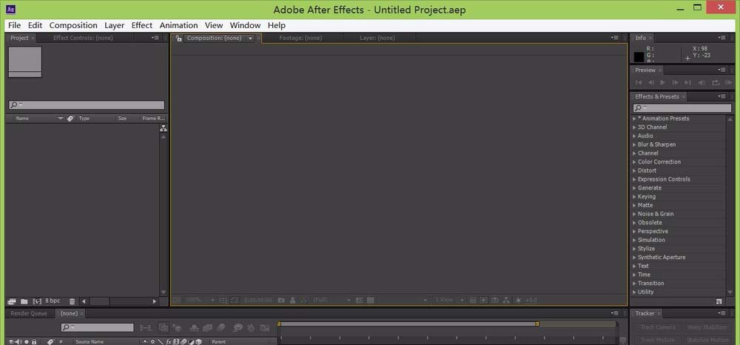This screenshot has width=740, height=345.
Task: Click the Pixel Aspect Ratio Correction icon
Action: pos(473,300)
